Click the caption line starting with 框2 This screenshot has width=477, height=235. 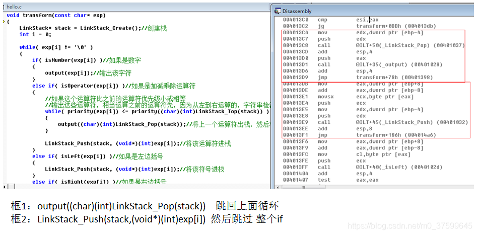click(x=147, y=219)
